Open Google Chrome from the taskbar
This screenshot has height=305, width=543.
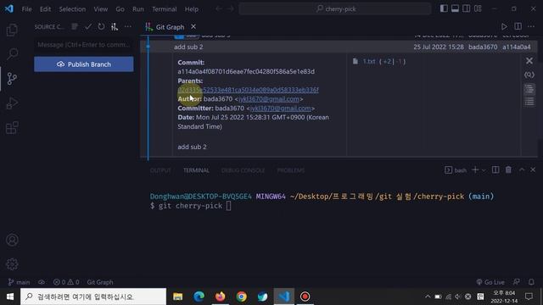tap(241, 297)
